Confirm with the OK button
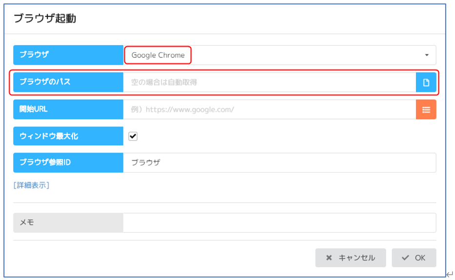455x280 pixels. (x=414, y=258)
